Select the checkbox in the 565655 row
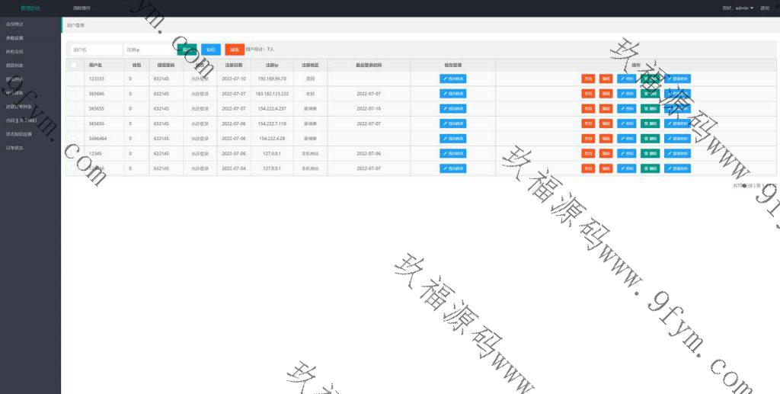The width and height of the screenshot is (780, 394). (74, 109)
